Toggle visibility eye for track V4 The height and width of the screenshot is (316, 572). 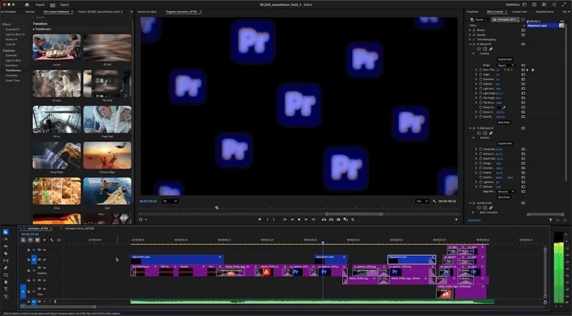coord(44,259)
